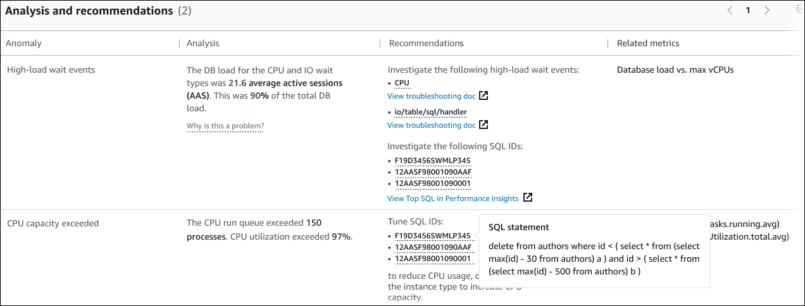Select SQL ID F19D3456SWMLP345 under high-load events
Image resolution: width=805 pixels, height=306 pixels.
pos(433,160)
